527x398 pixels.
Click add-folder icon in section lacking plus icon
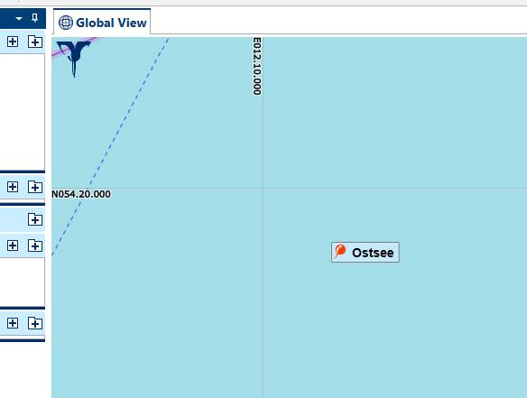35,219
